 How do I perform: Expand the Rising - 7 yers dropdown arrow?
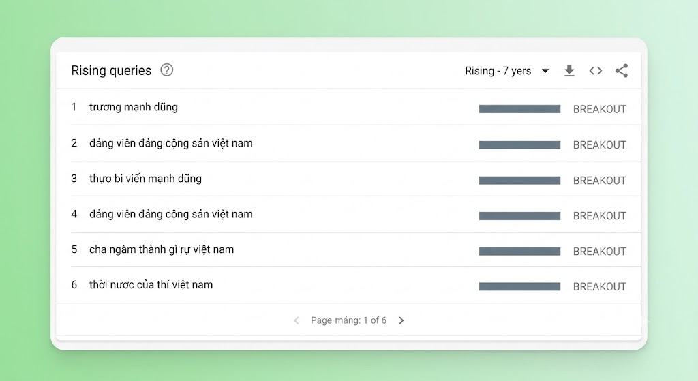(x=545, y=71)
